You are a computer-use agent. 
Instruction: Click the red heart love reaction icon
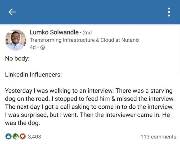tap(22, 136)
